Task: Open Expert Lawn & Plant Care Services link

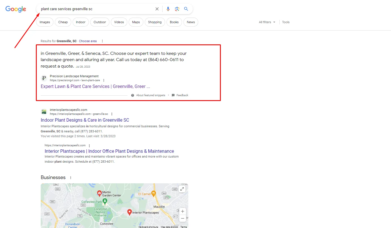Action: tap(95, 87)
